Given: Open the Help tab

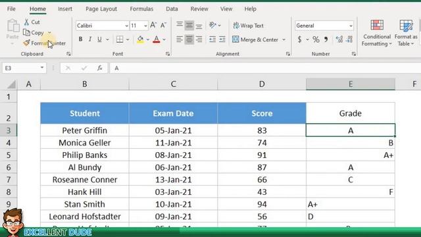Looking at the screenshot, I should tap(250, 9).
